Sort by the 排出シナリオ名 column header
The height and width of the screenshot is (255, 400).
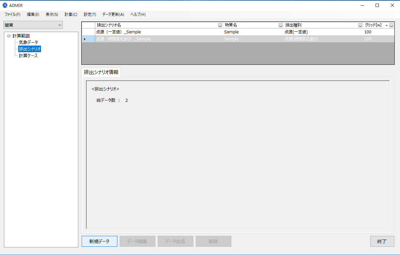[x=109, y=25]
